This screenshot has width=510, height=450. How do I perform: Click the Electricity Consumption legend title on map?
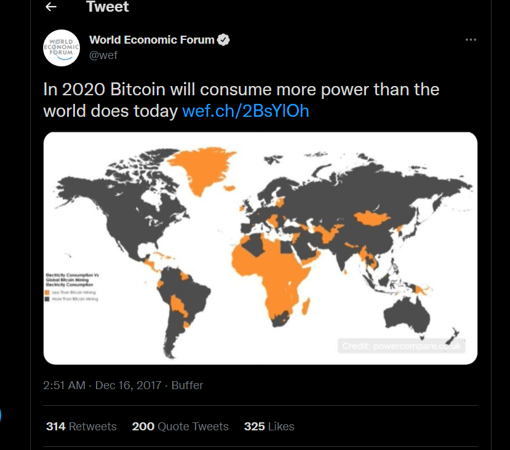72,280
